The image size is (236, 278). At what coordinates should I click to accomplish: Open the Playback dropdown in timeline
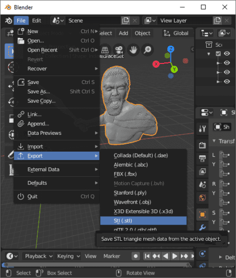click(39, 256)
